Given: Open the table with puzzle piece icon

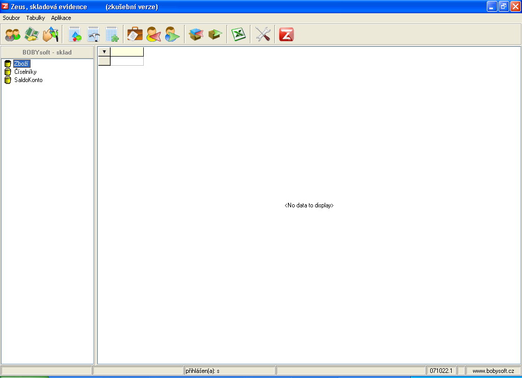Looking at the screenshot, I should 112,34.
